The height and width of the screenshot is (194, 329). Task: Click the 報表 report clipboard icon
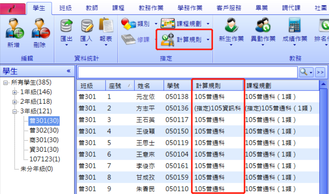106,25
